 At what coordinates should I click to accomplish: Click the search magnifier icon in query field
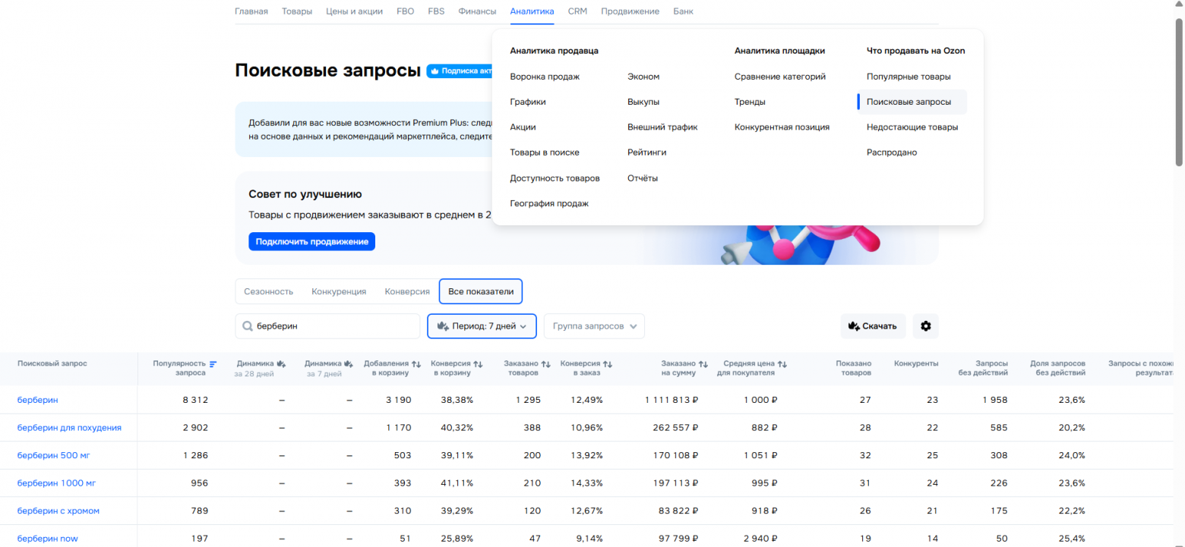tap(247, 325)
